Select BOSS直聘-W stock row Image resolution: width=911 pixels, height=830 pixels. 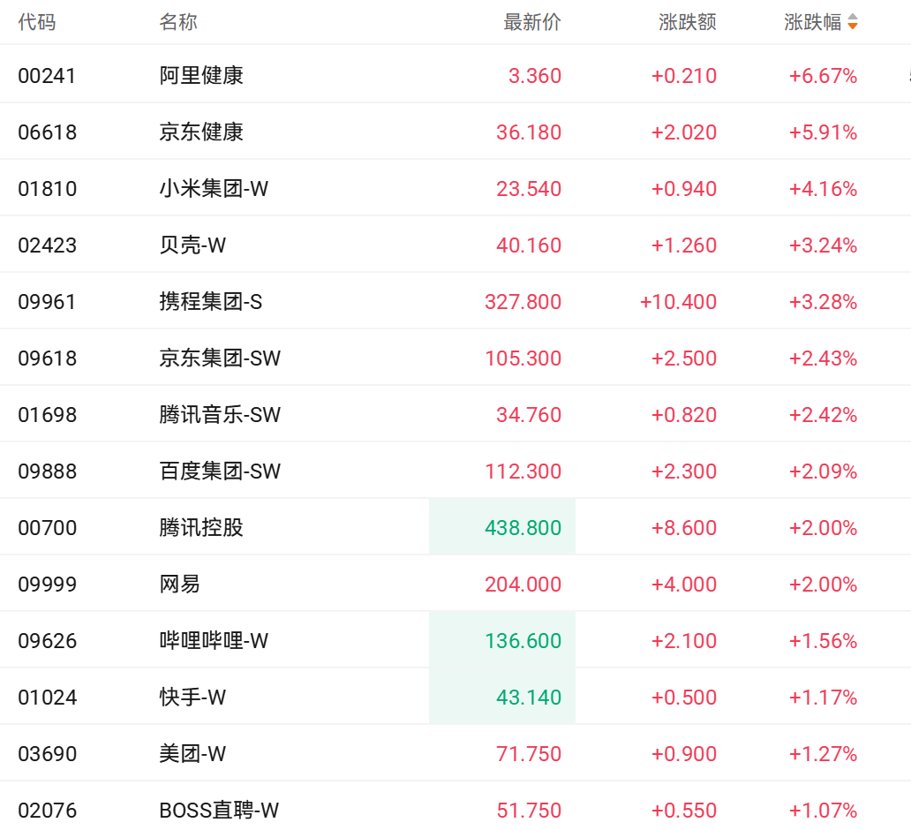pos(455,806)
